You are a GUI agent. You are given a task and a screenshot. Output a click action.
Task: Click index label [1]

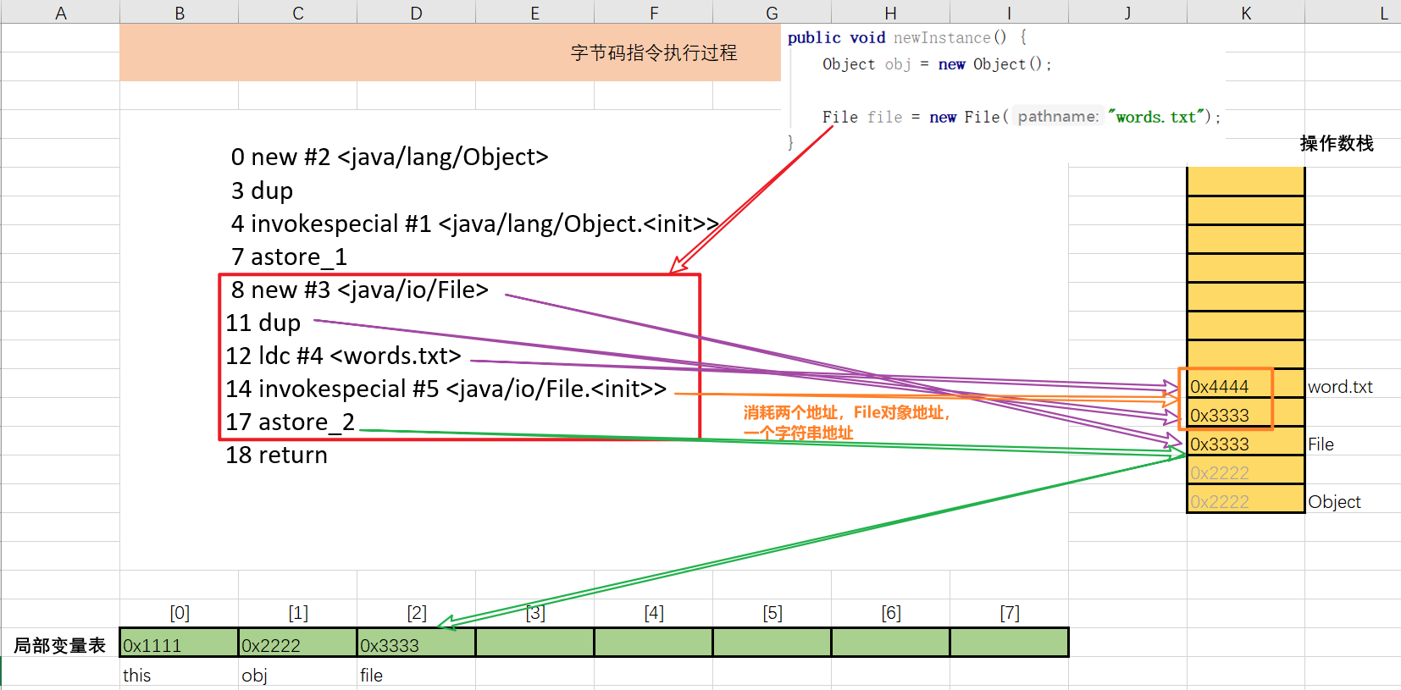click(298, 612)
